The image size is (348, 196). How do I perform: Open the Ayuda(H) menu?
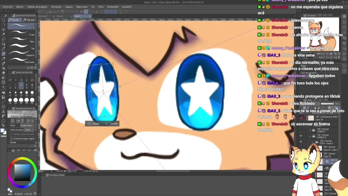coord(127,7)
